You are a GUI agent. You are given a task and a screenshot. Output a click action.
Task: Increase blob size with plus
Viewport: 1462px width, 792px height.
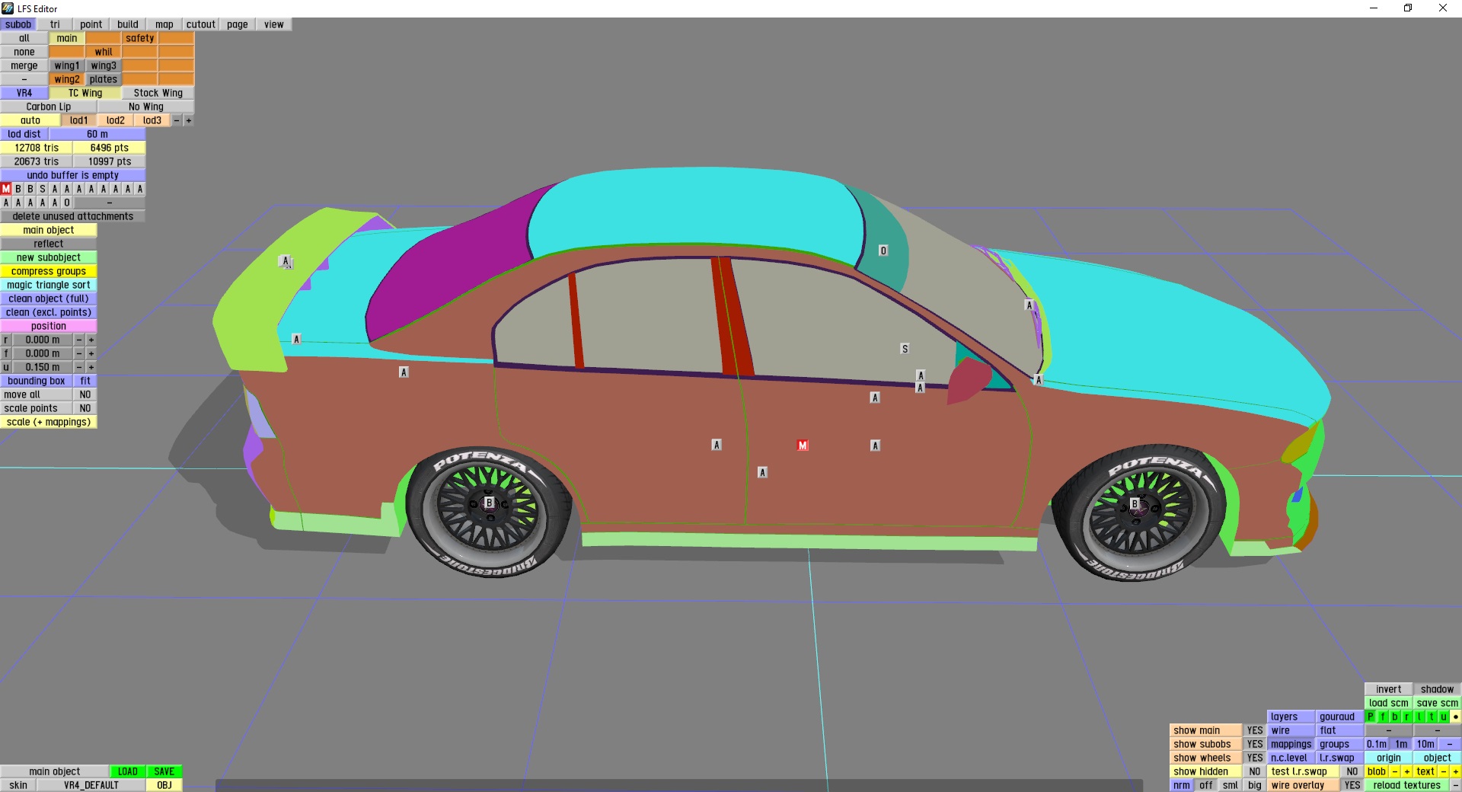[x=1407, y=771]
